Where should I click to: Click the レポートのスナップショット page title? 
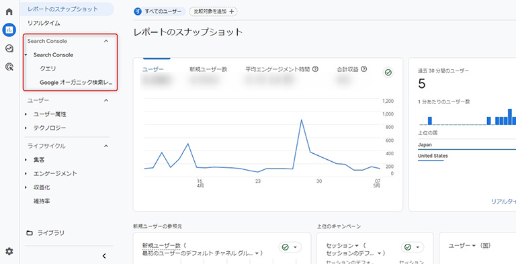click(x=188, y=32)
